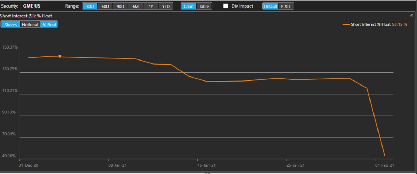Image resolution: width=417 pixels, height=174 pixels.
Task: Click the GME US security field
Action: click(32, 6)
